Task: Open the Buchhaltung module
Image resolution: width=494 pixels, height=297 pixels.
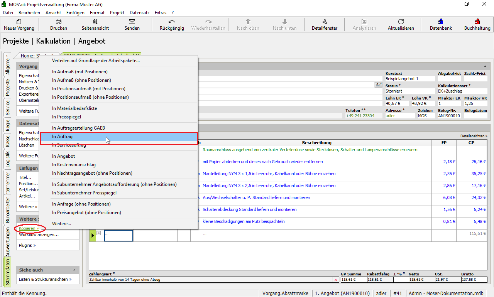Action: point(477,22)
